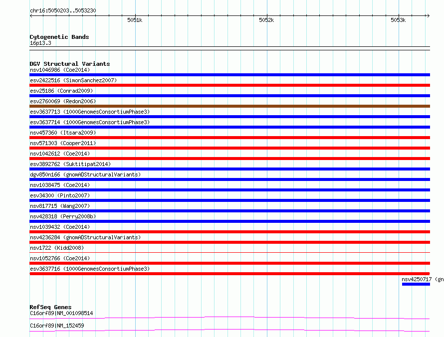Open nsv1052766 (Coe2014) variant

(x=60, y=258)
